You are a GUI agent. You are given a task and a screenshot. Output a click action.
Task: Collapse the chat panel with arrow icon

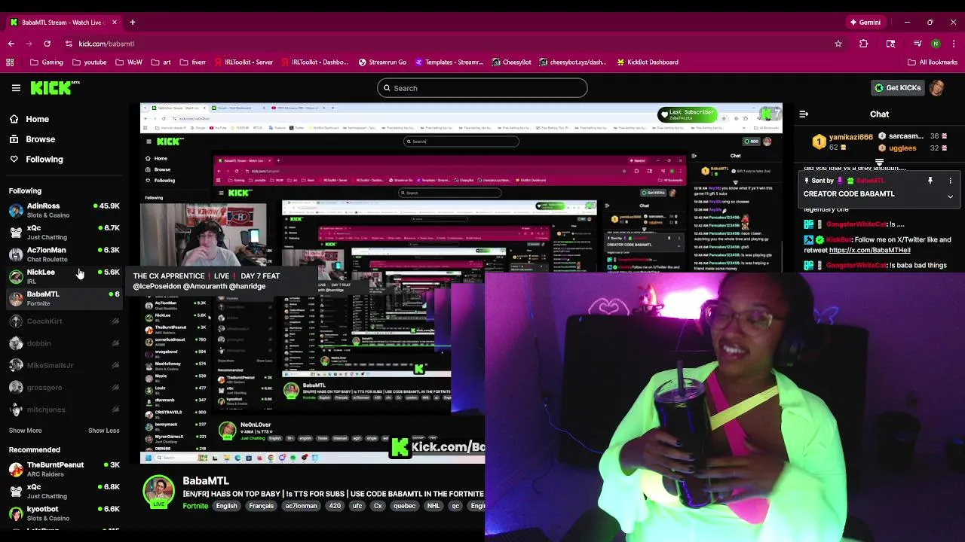click(x=804, y=114)
